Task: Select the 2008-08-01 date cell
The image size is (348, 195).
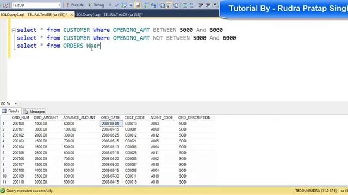Action: [111, 123]
